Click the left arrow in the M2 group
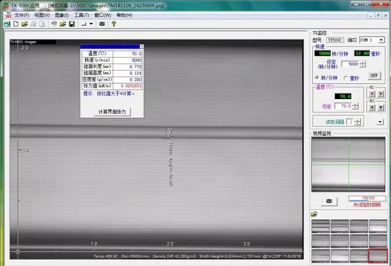 [371, 94]
